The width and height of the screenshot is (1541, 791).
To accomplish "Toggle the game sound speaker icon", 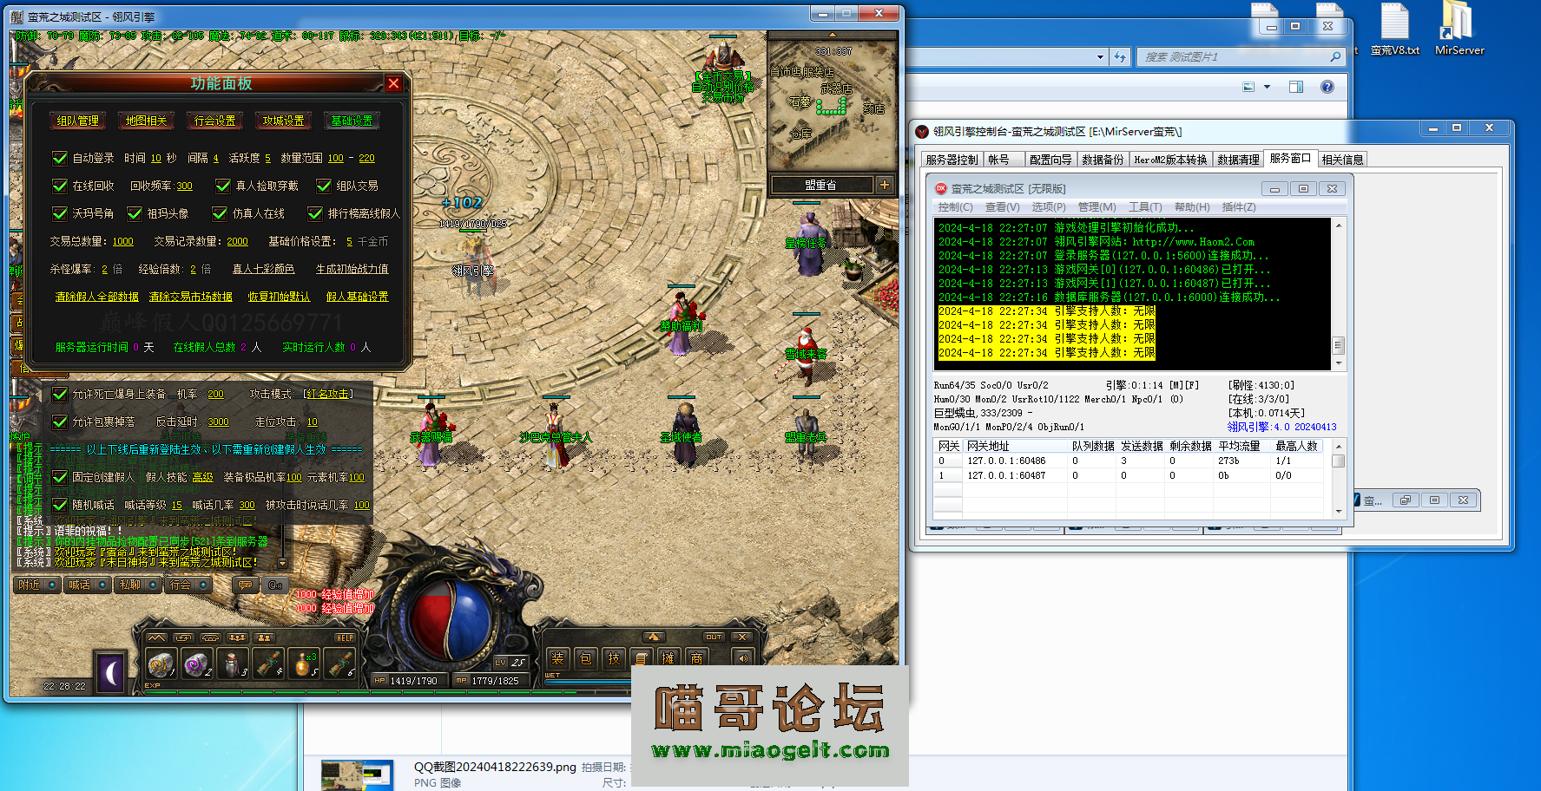I will 743,658.
